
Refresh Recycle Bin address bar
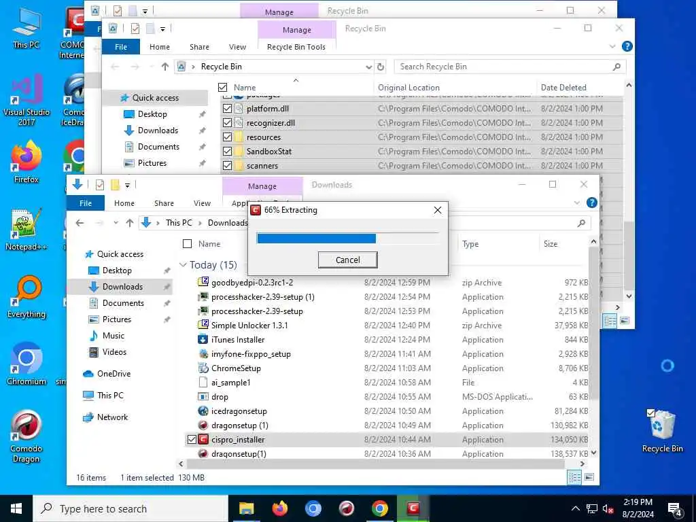[x=381, y=67]
